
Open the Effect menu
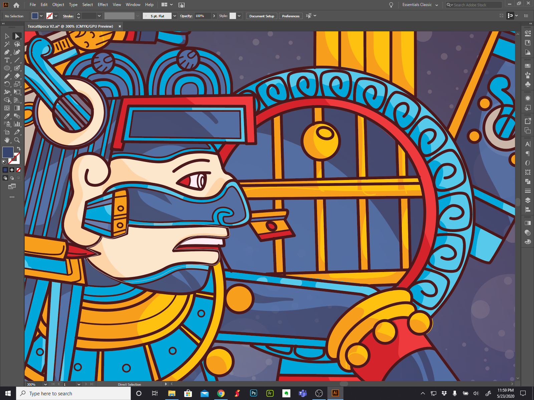coord(103,5)
